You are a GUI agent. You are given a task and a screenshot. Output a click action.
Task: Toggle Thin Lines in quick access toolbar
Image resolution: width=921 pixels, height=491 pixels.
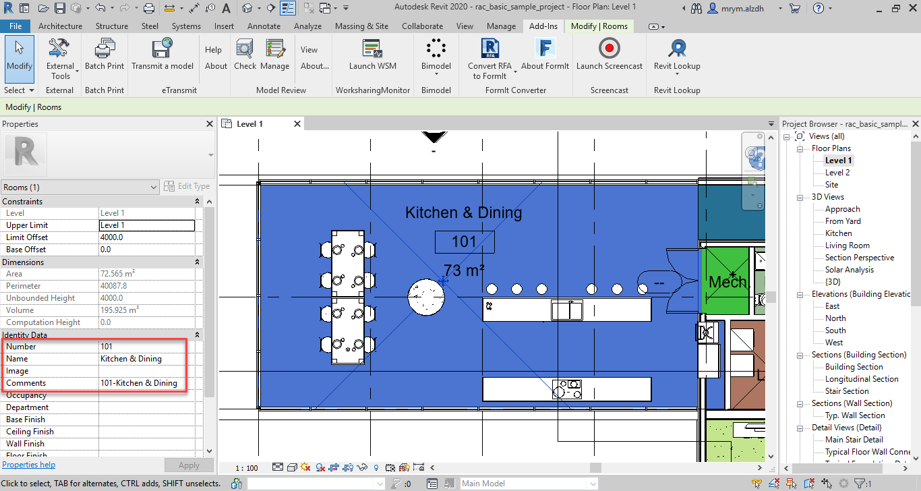click(288, 9)
